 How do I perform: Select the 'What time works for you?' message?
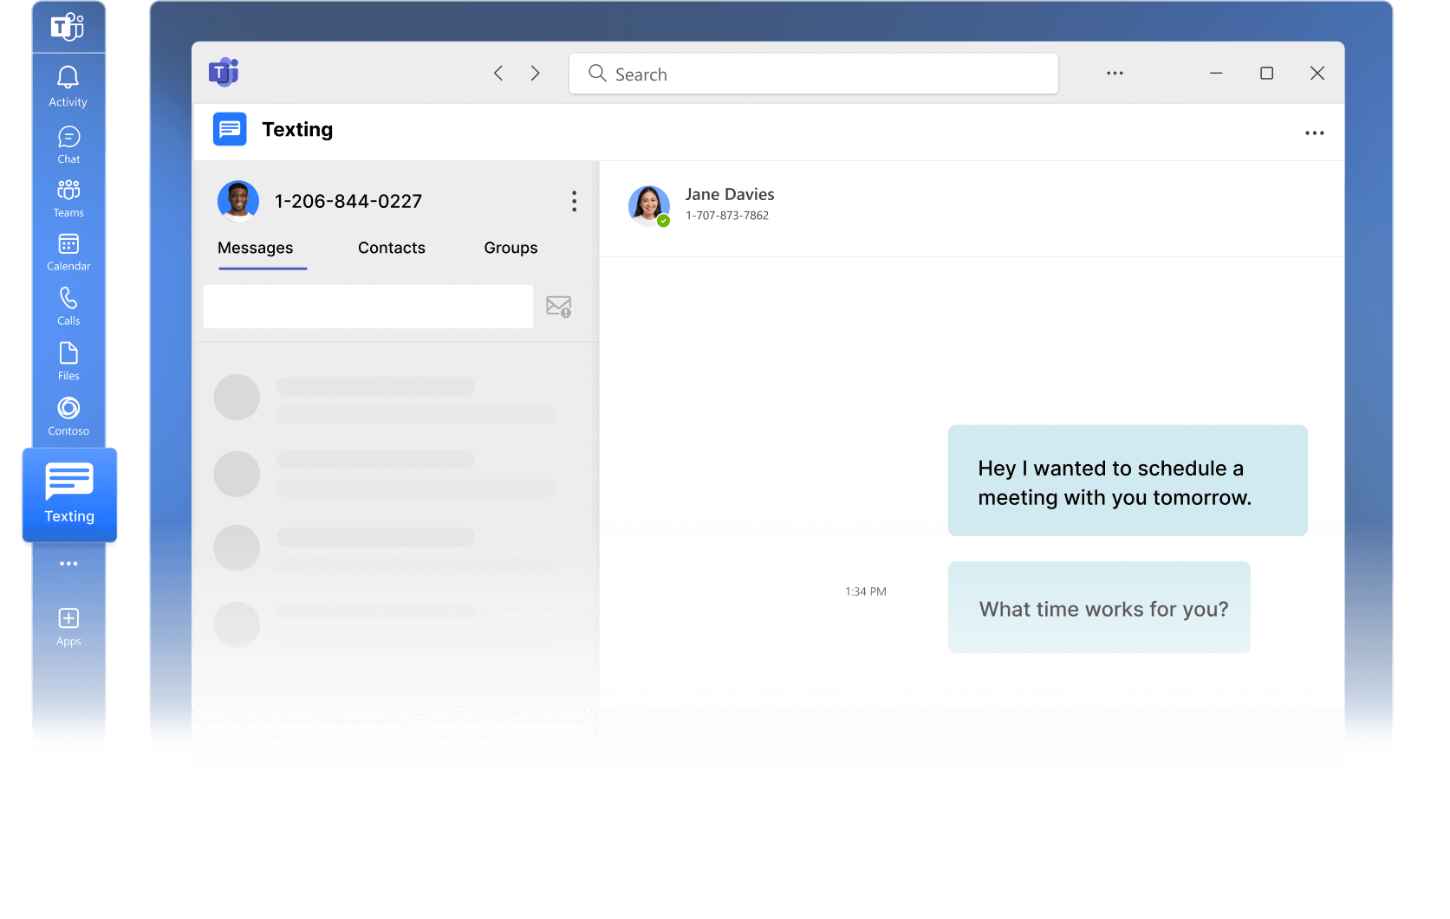1099,607
